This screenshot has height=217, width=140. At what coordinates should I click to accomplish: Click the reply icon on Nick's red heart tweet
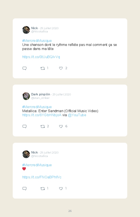point(24,189)
